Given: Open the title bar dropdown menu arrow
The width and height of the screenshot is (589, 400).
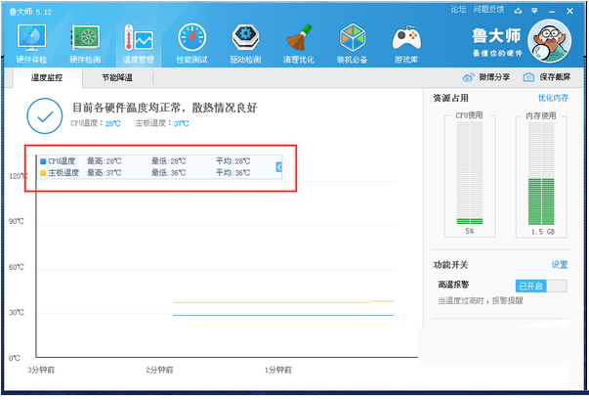Looking at the screenshot, I should [x=534, y=11].
